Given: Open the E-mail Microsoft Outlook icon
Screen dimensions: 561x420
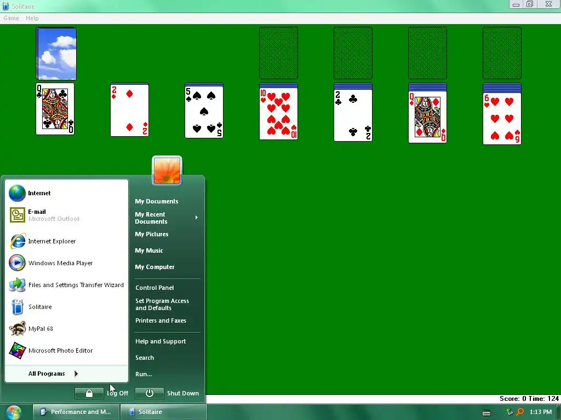Looking at the screenshot, I should point(17,215).
